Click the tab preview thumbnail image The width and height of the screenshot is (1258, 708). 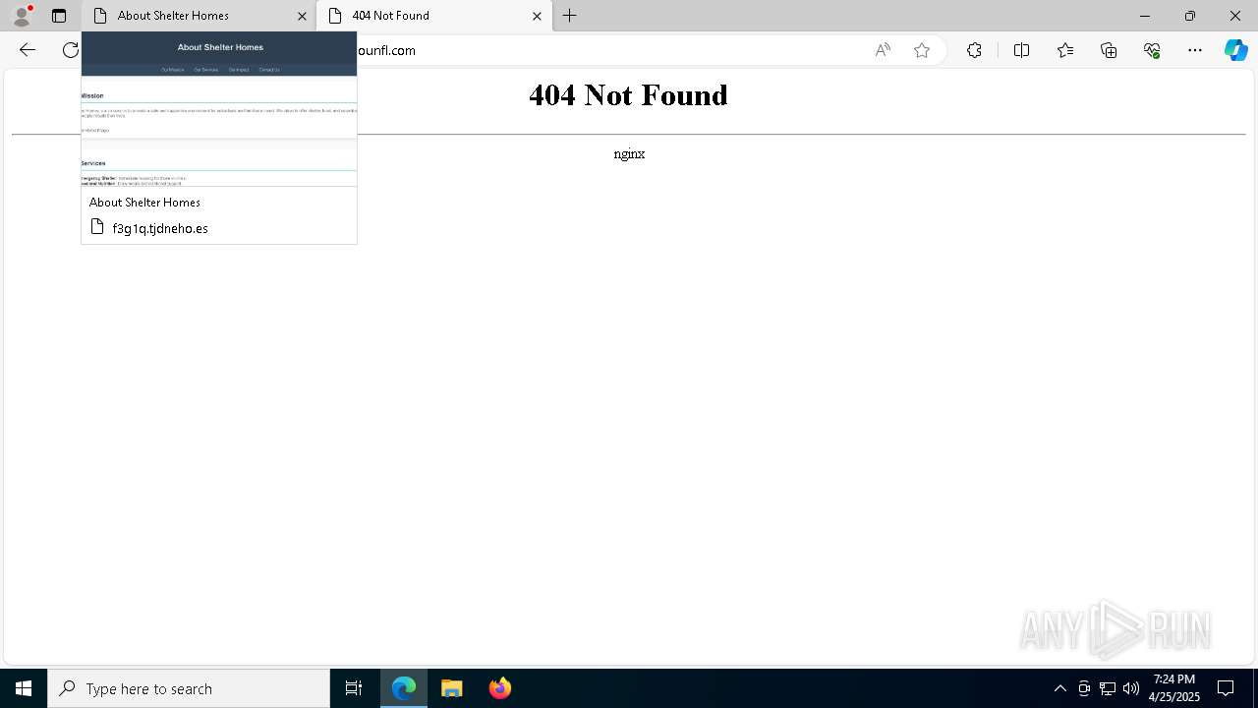tap(219, 109)
